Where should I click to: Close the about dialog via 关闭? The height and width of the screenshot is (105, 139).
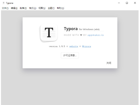109,63
